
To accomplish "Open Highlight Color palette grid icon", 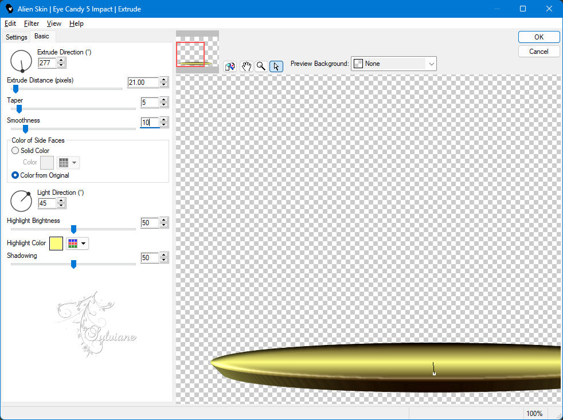I will (73, 244).
